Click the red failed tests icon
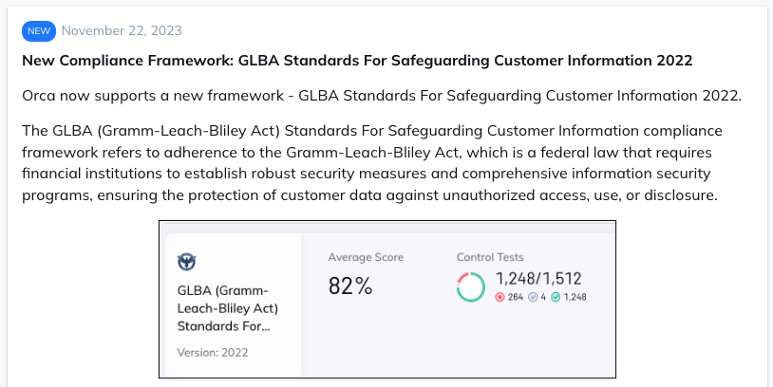Image resolution: width=773 pixels, height=387 pixels. [x=500, y=297]
